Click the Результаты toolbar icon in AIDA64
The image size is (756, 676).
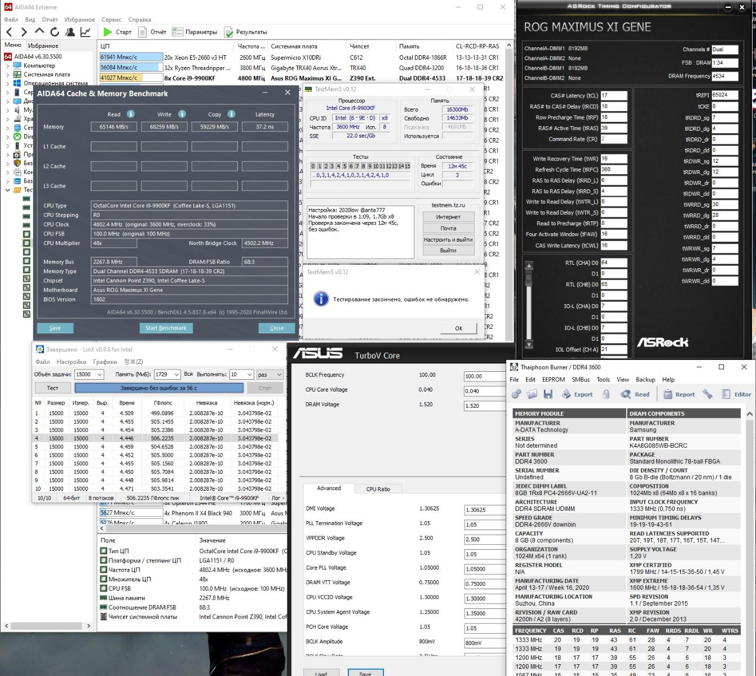[x=228, y=32]
